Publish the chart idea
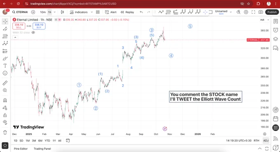 click(x=272, y=12)
